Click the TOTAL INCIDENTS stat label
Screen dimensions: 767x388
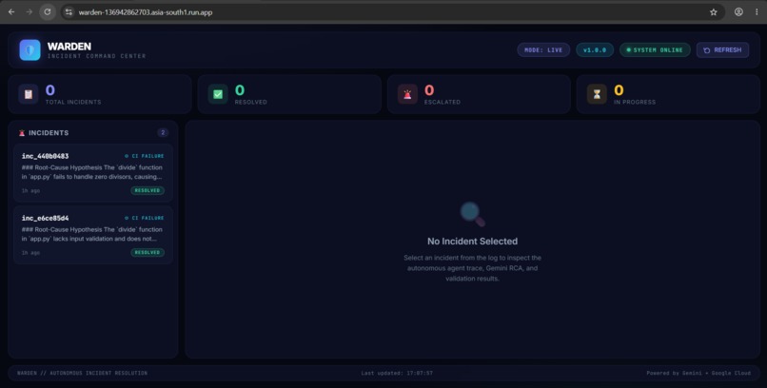[x=73, y=102]
